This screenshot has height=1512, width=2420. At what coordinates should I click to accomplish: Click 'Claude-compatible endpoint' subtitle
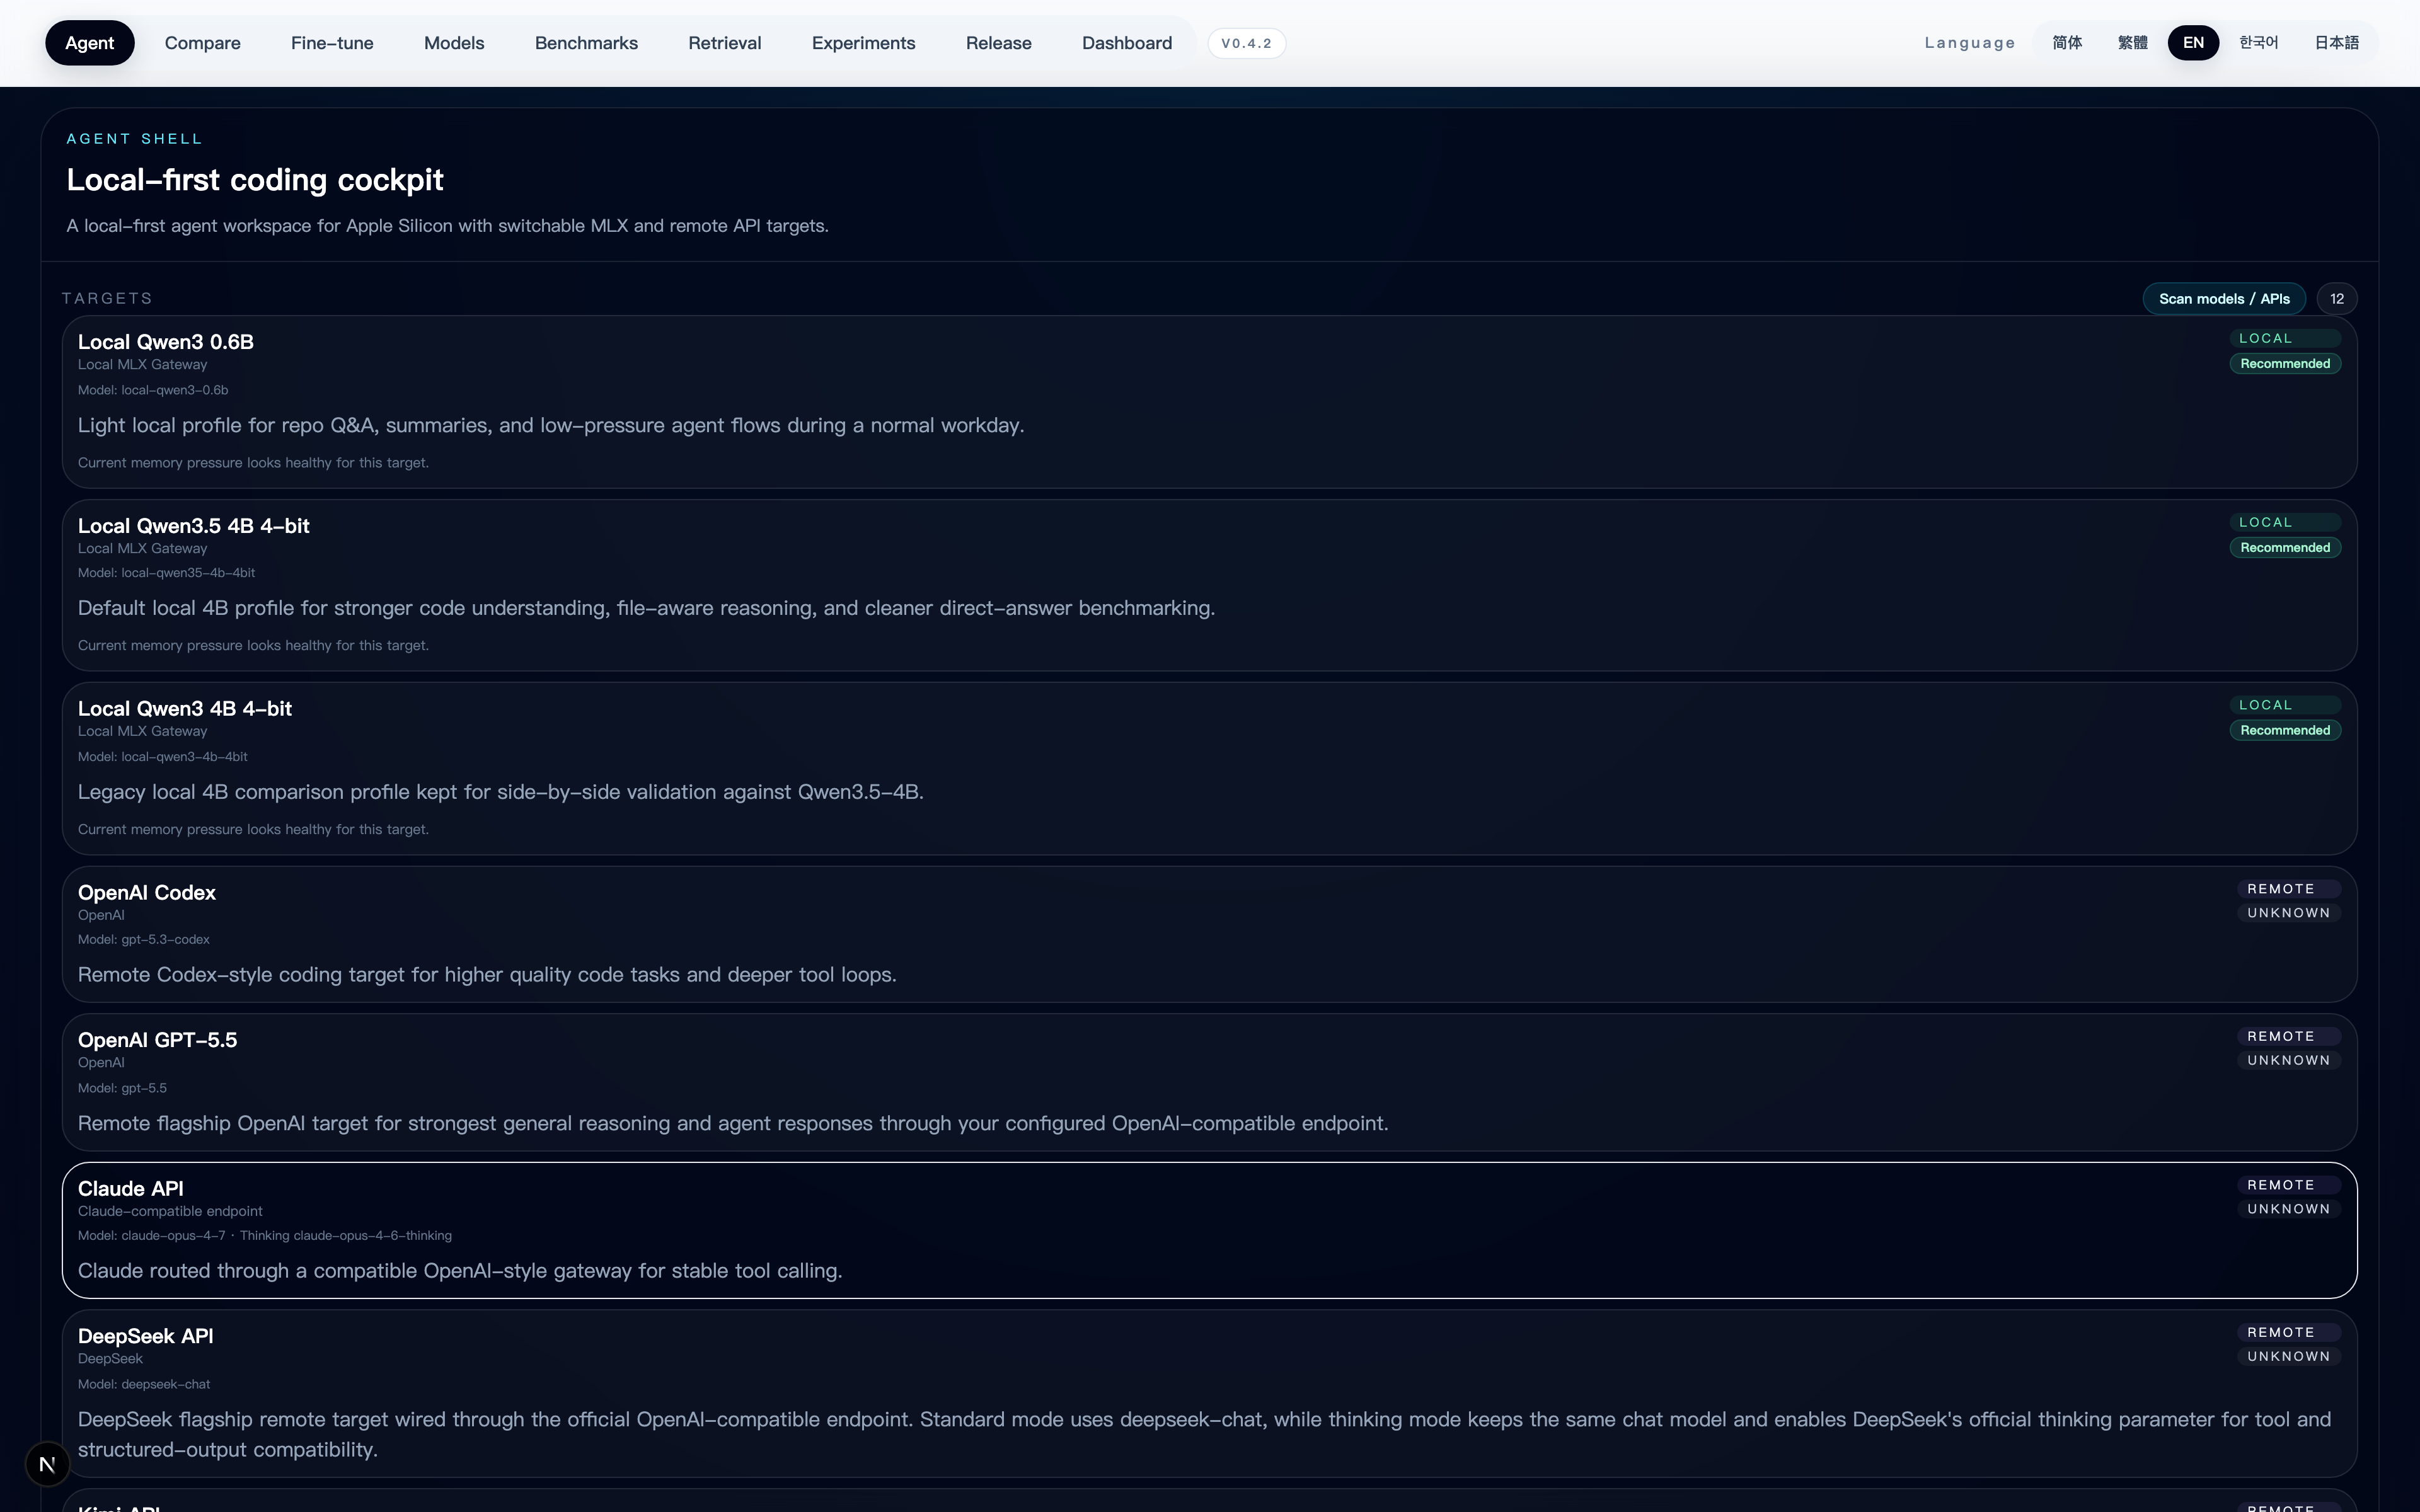(170, 1212)
